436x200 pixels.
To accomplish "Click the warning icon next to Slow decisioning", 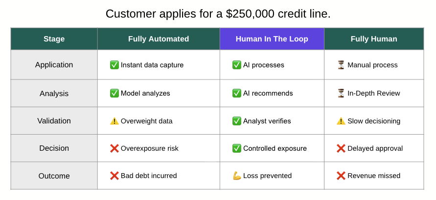I will [341, 121].
